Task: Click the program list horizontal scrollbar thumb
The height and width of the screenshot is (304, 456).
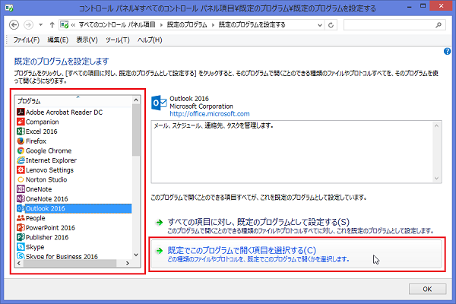Action: click(x=70, y=263)
